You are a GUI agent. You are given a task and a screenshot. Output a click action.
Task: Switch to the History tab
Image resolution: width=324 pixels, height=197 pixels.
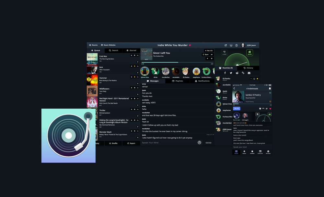[248, 68]
